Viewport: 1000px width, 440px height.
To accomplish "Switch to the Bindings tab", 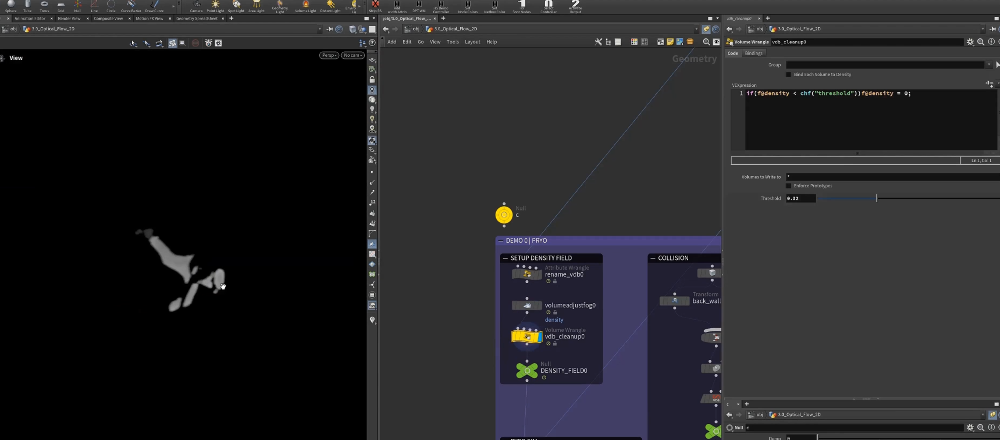I will [753, 53].
